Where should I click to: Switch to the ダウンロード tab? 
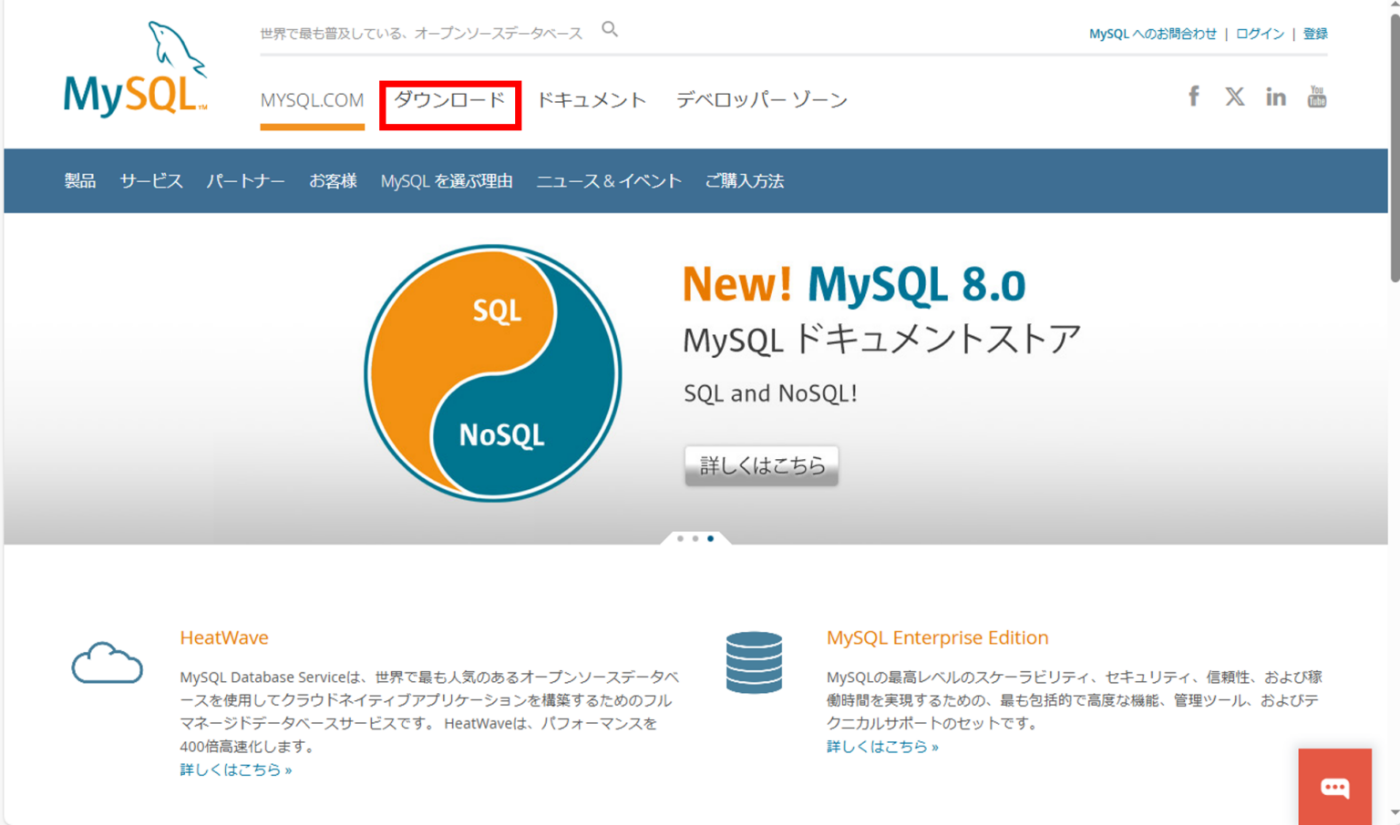450,100
